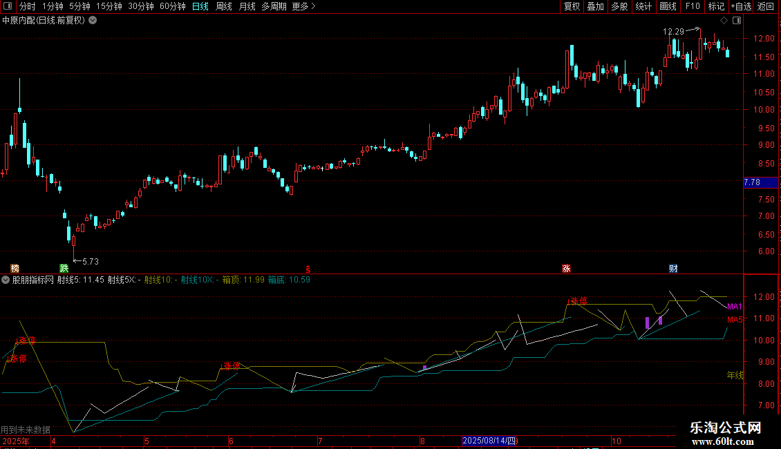Click the 涨停 label near 11.99 box top
This screenshot has height=449, width=781.
(578, 301)
